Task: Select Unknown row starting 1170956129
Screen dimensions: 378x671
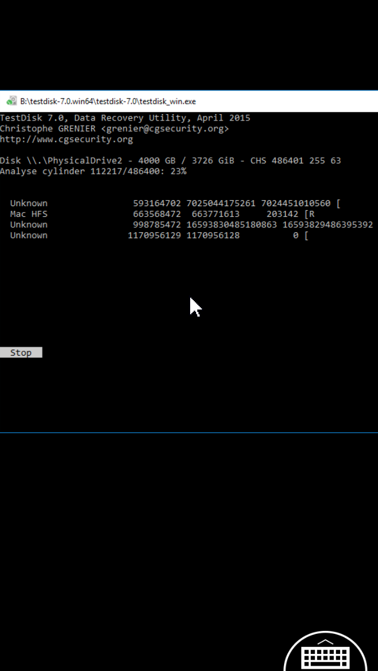Action: point(159,235)
